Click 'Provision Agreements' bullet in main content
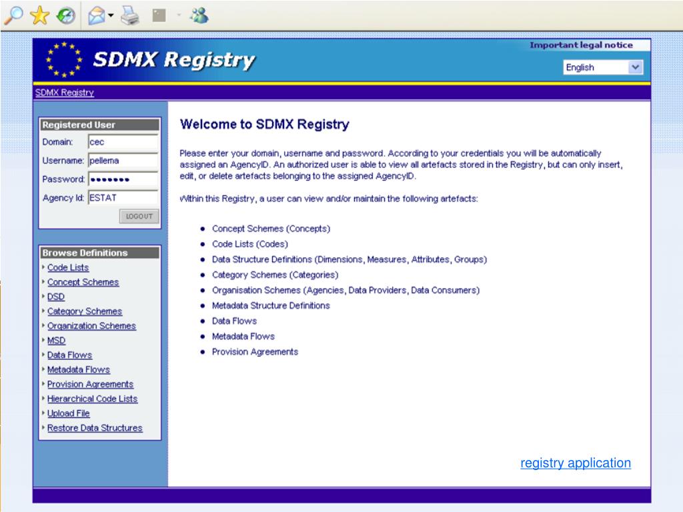 click(255, 352)
